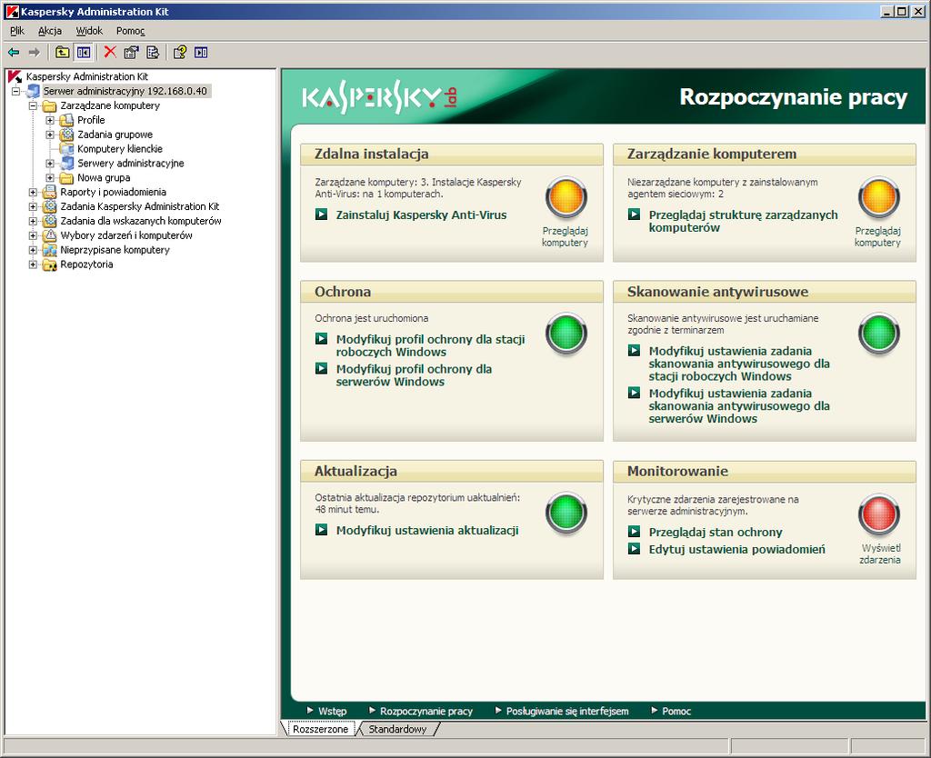Open Przeglądaj strukturę zarządzanych komputerów link
This screenshot has height=758, width=931.
(x=744, y=221)
